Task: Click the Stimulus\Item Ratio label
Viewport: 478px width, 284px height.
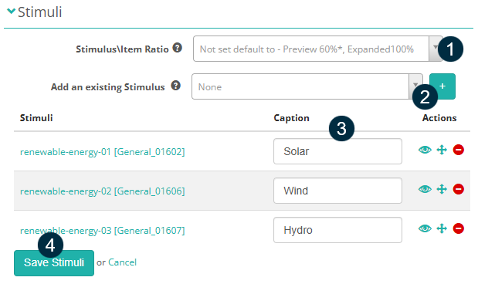Action: pos(122,49)
